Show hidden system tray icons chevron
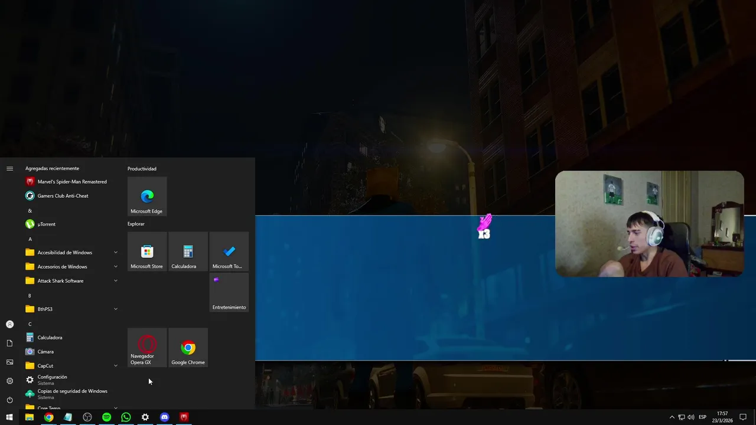 (x=672, y=417)
